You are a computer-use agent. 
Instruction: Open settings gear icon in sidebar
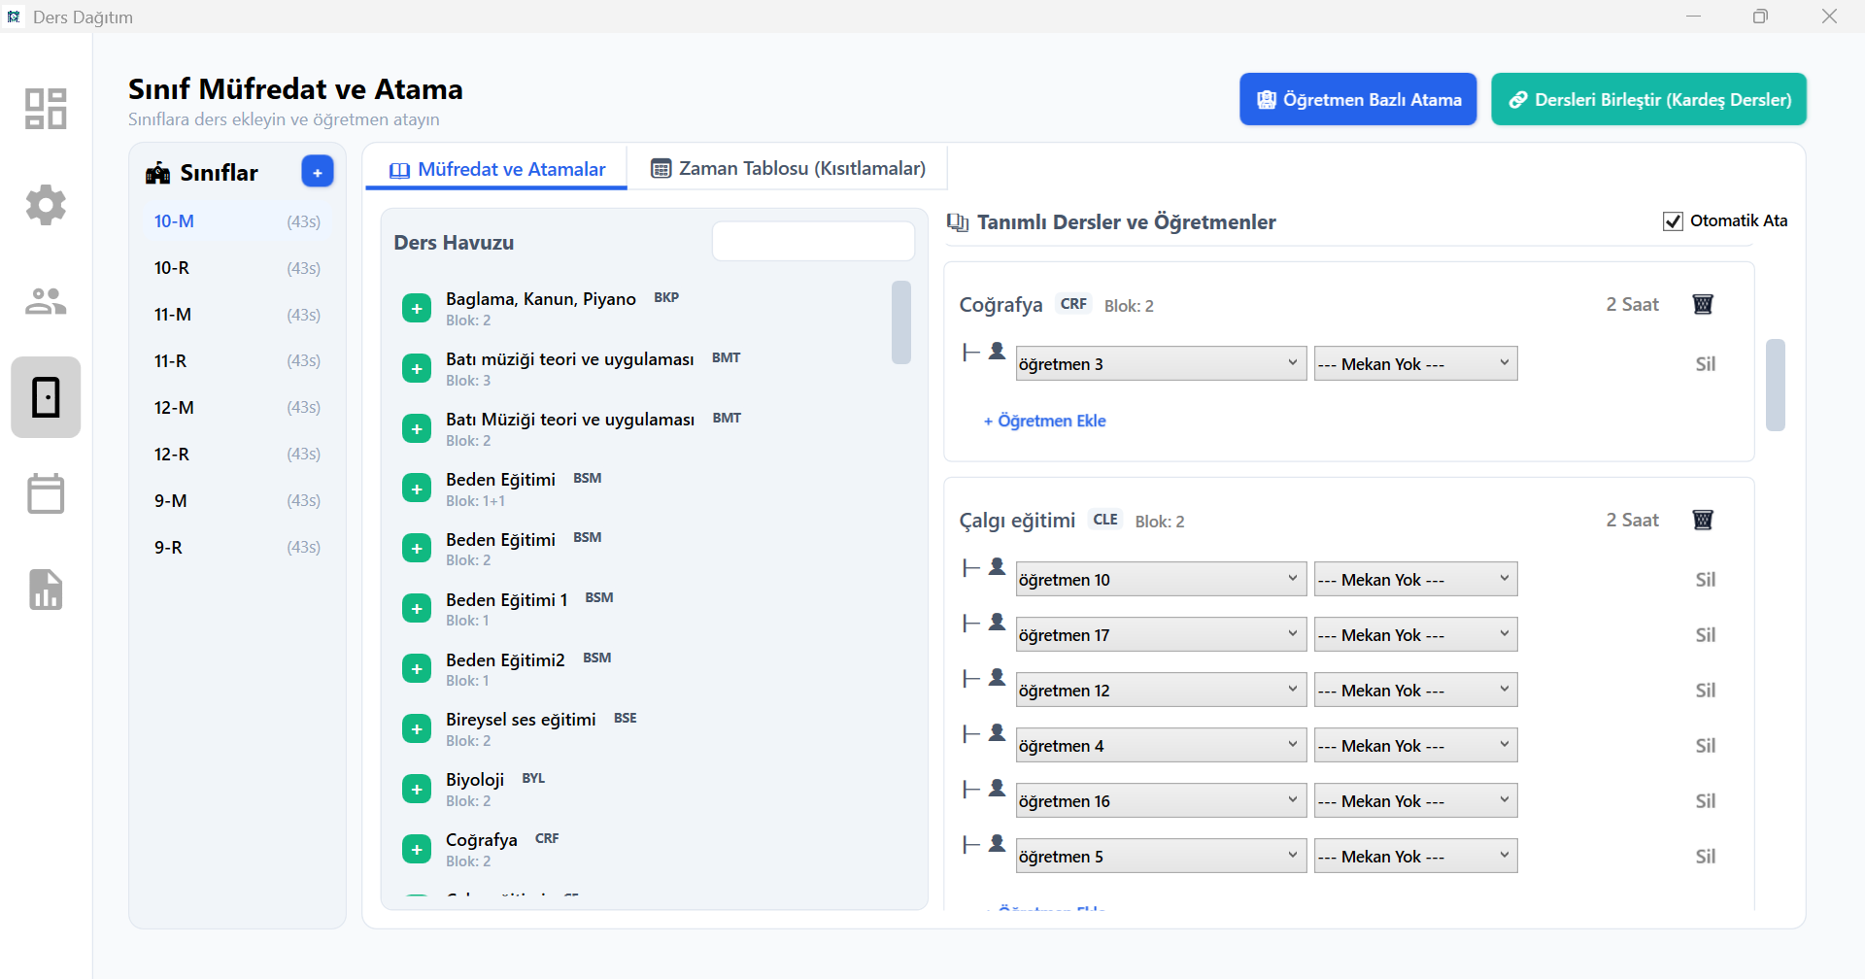tap(46, 205)
